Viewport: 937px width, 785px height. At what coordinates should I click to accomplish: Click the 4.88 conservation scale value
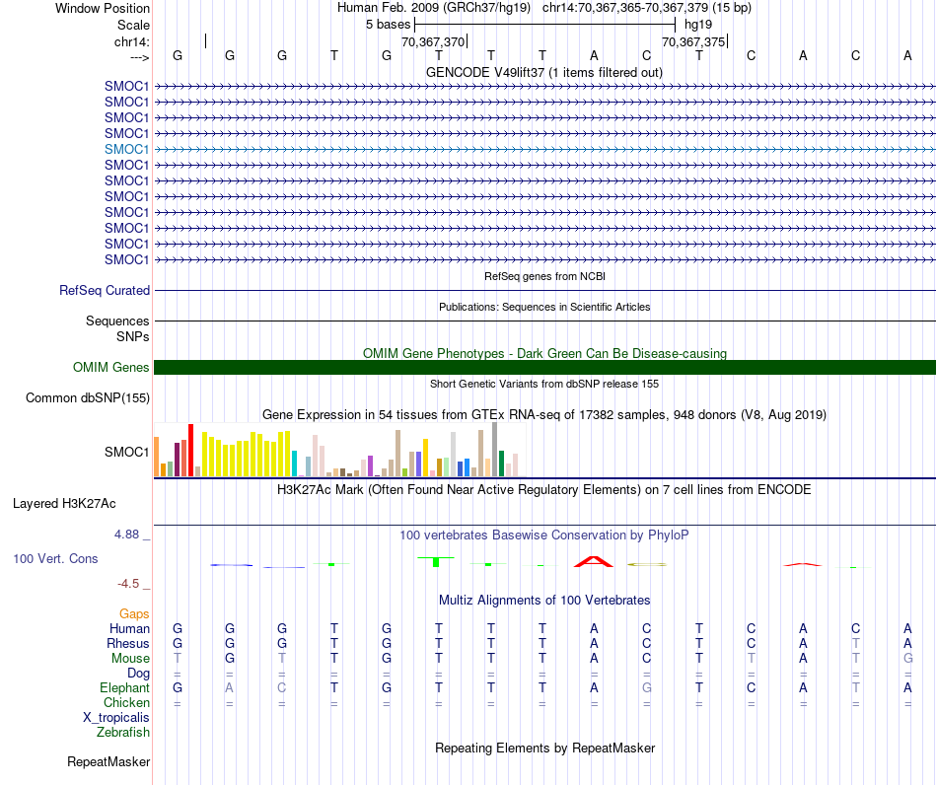126,535
